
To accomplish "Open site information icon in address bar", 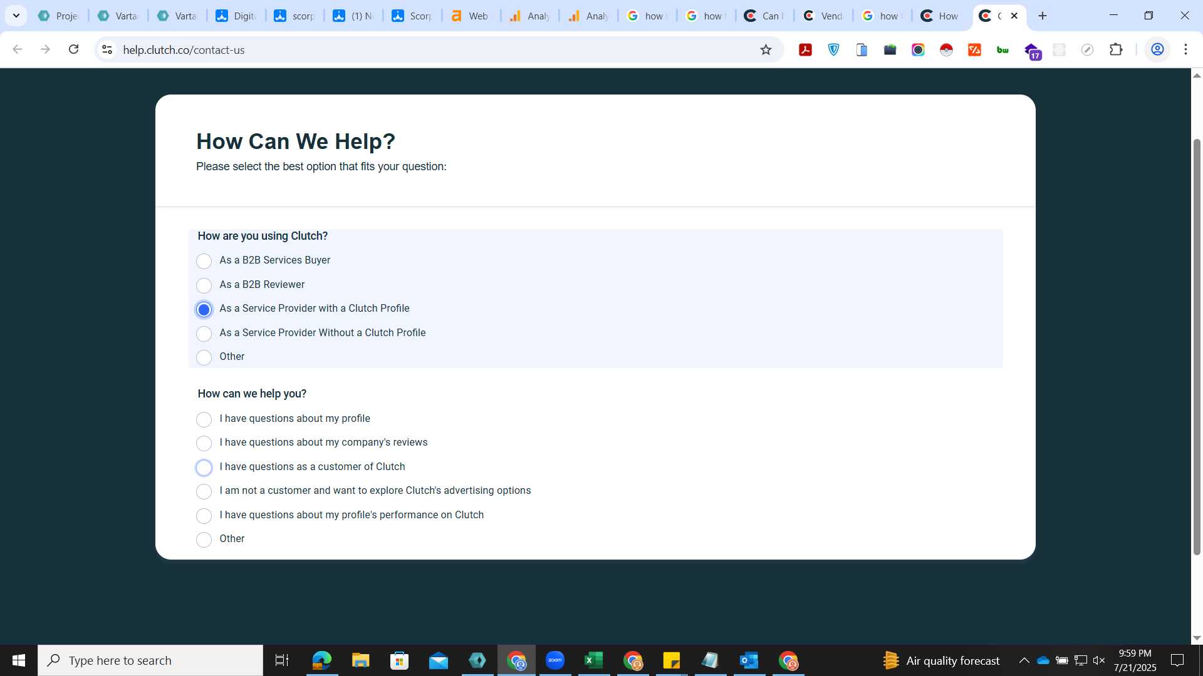I will pyautogui.click(x=107, y=49).
